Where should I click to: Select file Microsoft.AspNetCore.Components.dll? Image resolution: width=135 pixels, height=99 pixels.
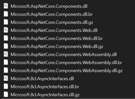tap(49, 6)
